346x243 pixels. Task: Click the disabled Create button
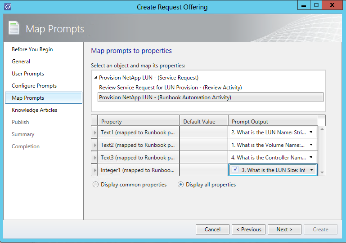click(320, 230)
